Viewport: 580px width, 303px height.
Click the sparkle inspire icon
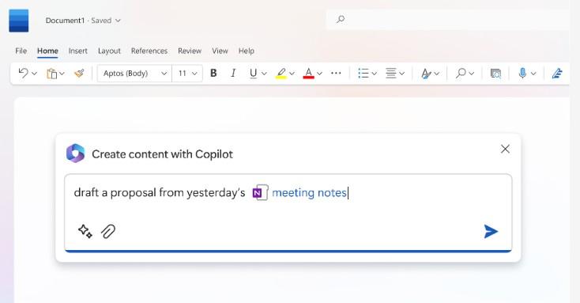pyautogui.click(x=85, y=231)
